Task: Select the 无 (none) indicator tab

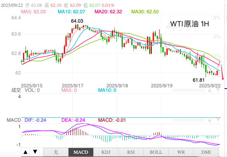Action: 56,152
